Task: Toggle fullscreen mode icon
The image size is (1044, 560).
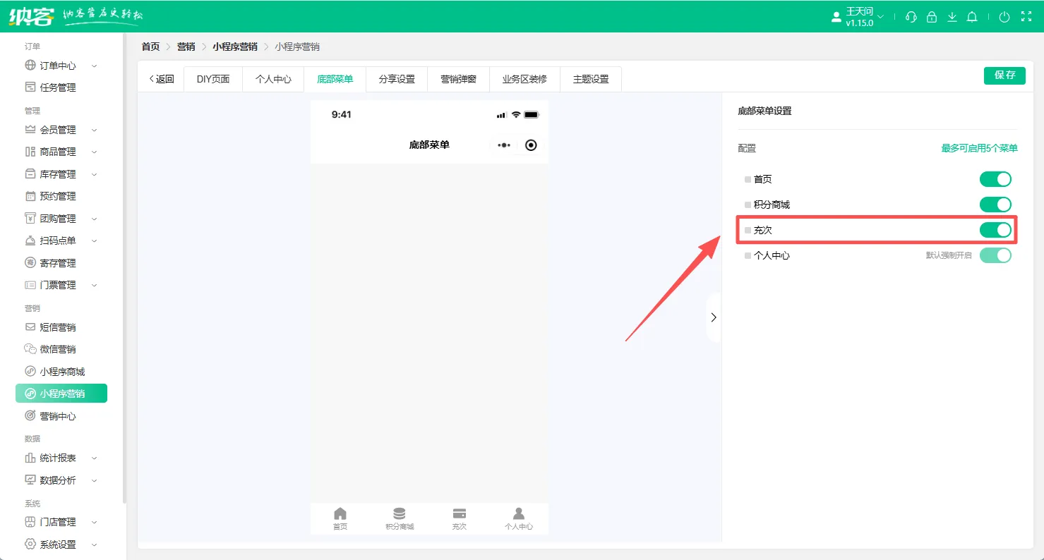Action: pyautogui.click(x=1026, y=17)
